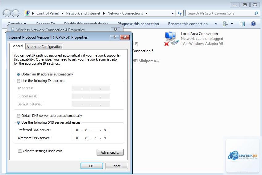
Task: Expand the arrow after Control Panel breadcrumb
Action: 62,13
